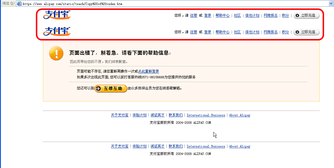This screenshot has height=168, width=334.
Task: Select 网商报名 in the upper header row
Action: click(x=271, y=15)
